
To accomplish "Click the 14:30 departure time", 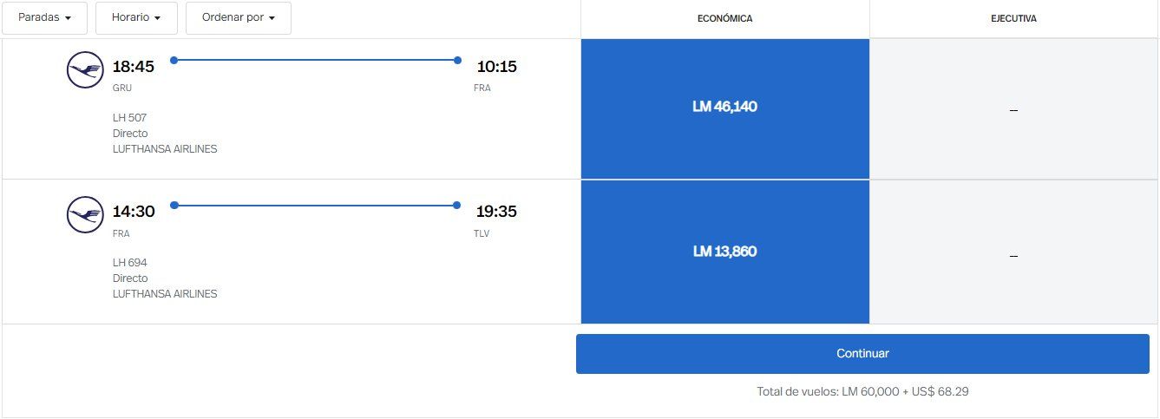I will point(134,212).
